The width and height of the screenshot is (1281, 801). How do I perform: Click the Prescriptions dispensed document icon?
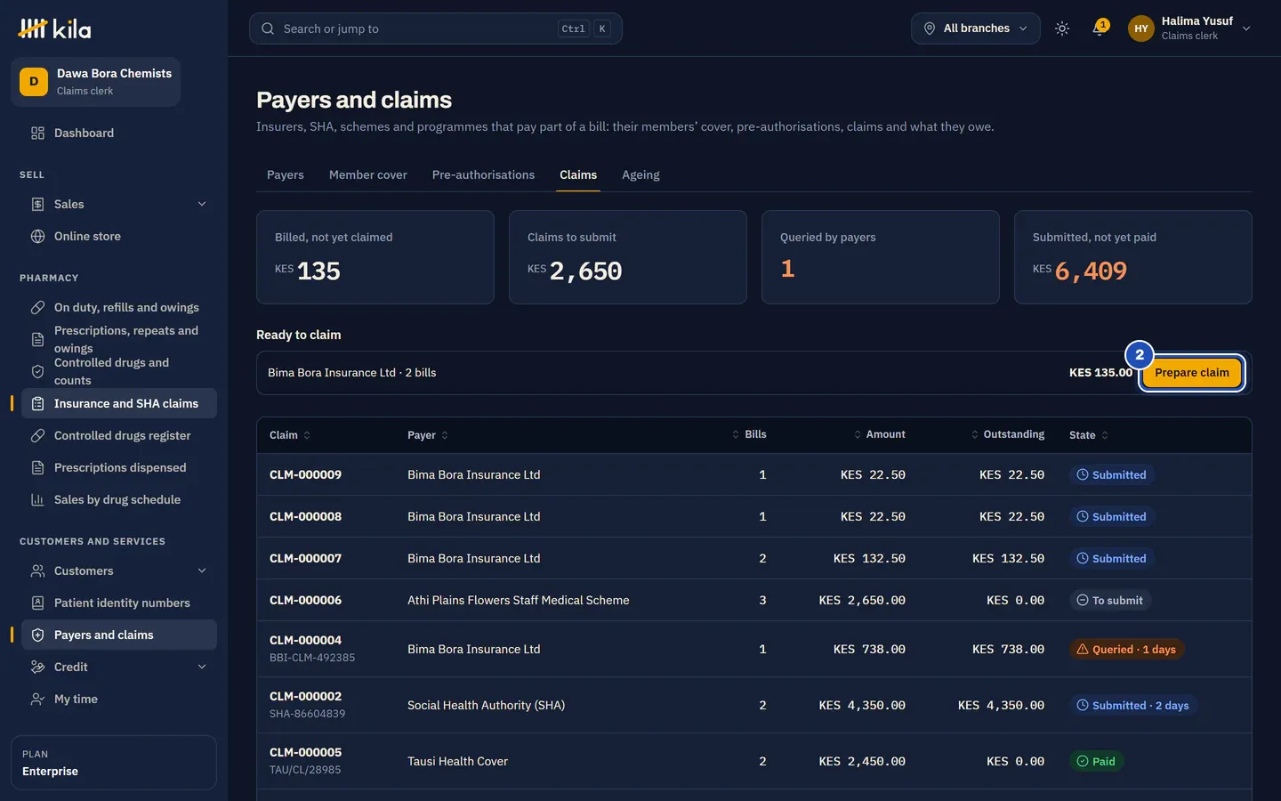click(x=37, y=467)
